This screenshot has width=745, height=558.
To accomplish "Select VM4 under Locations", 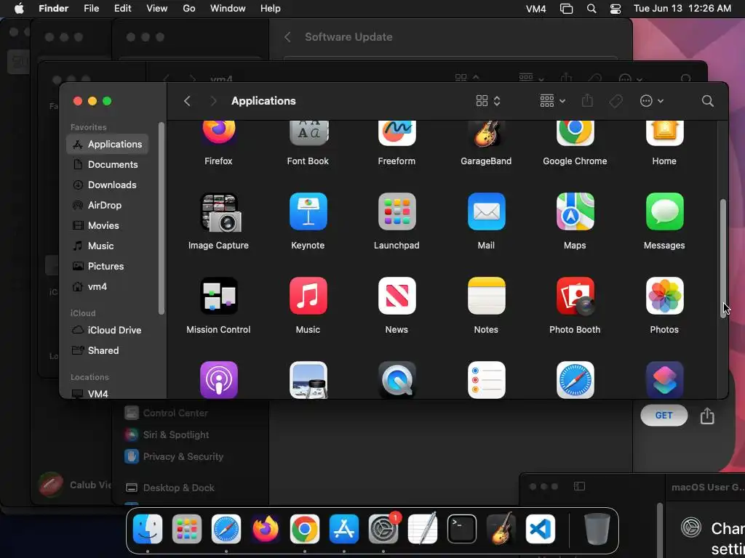I will pyautogui.click(x=108, y=394).
